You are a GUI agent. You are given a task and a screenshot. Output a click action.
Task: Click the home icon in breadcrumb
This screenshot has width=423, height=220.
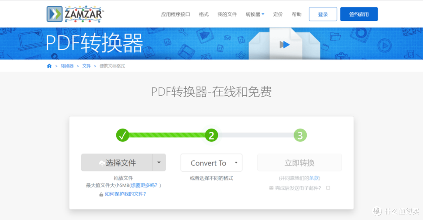tap(49, 66)
